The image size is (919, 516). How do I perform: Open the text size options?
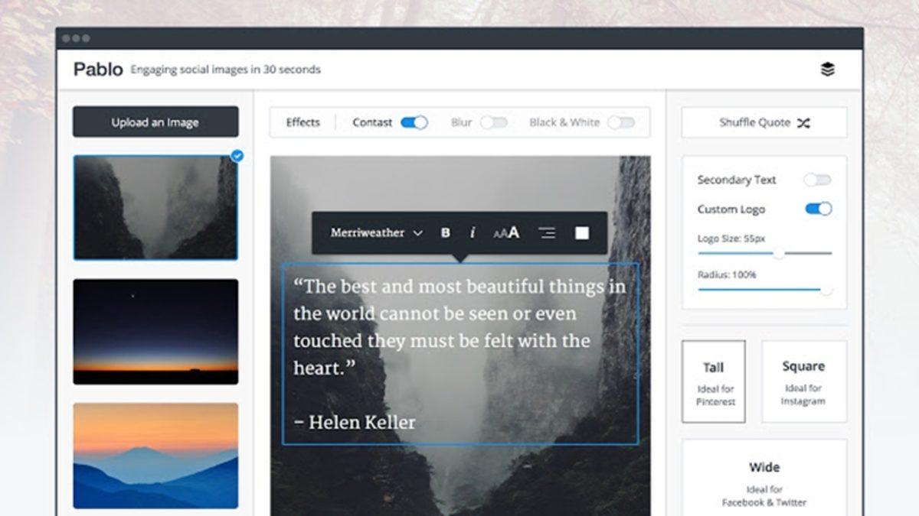pyautogui.click(x=506, y=233)
